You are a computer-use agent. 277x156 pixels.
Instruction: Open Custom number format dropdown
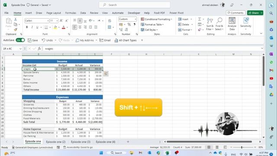click(x=135, y=19)
